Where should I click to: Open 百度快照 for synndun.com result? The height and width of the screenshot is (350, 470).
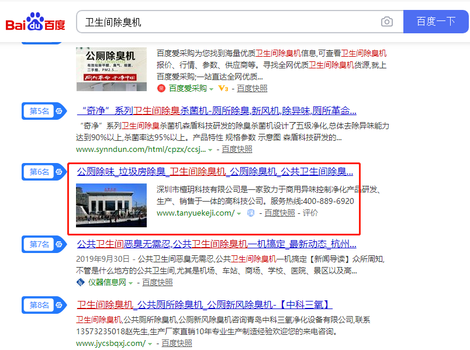[x=237, y=149]
